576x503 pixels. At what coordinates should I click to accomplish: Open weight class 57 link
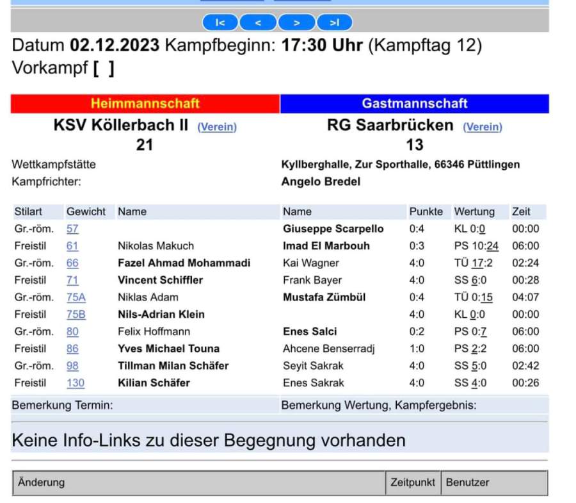click(x=72, y=229)
